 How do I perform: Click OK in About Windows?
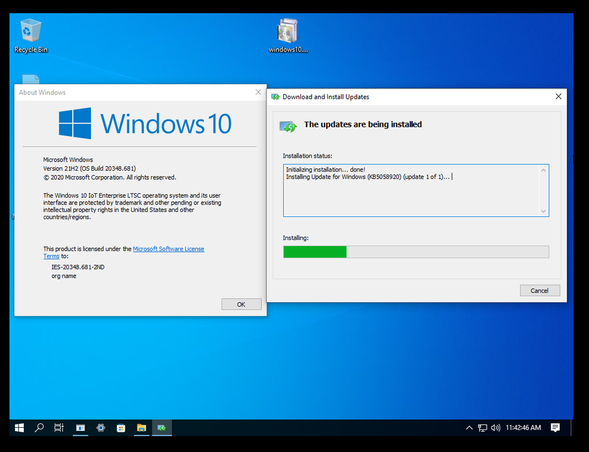click(x=241, y=305)
